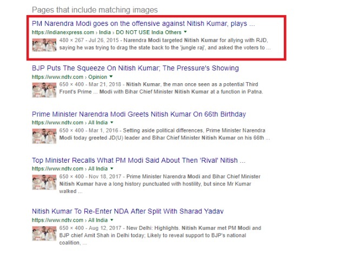346x254 pixels.
Task: Click the thumbnail of the Indian Express result
Action: coord(44,45)
